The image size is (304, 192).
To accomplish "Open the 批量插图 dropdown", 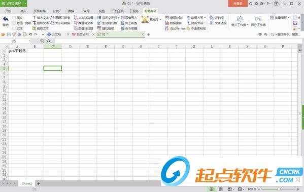I will (x=288, y=18).
